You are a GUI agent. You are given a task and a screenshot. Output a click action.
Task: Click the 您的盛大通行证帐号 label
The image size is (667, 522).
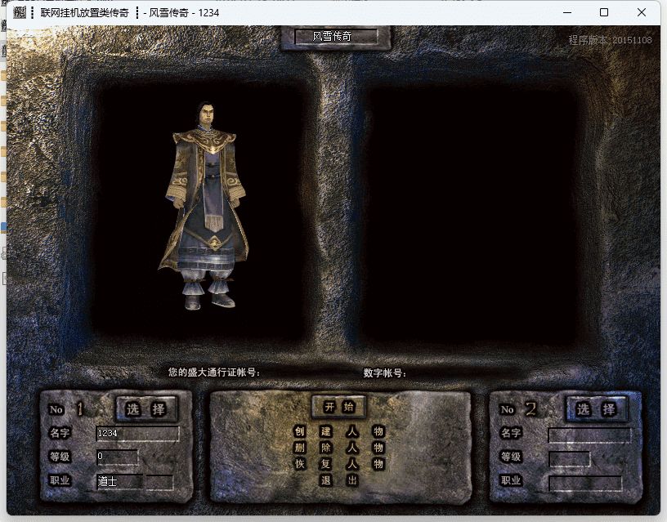tap(213, 373)
